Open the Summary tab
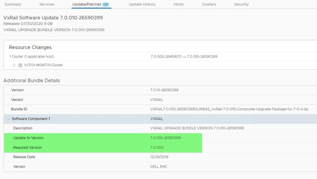 (12, 5)
